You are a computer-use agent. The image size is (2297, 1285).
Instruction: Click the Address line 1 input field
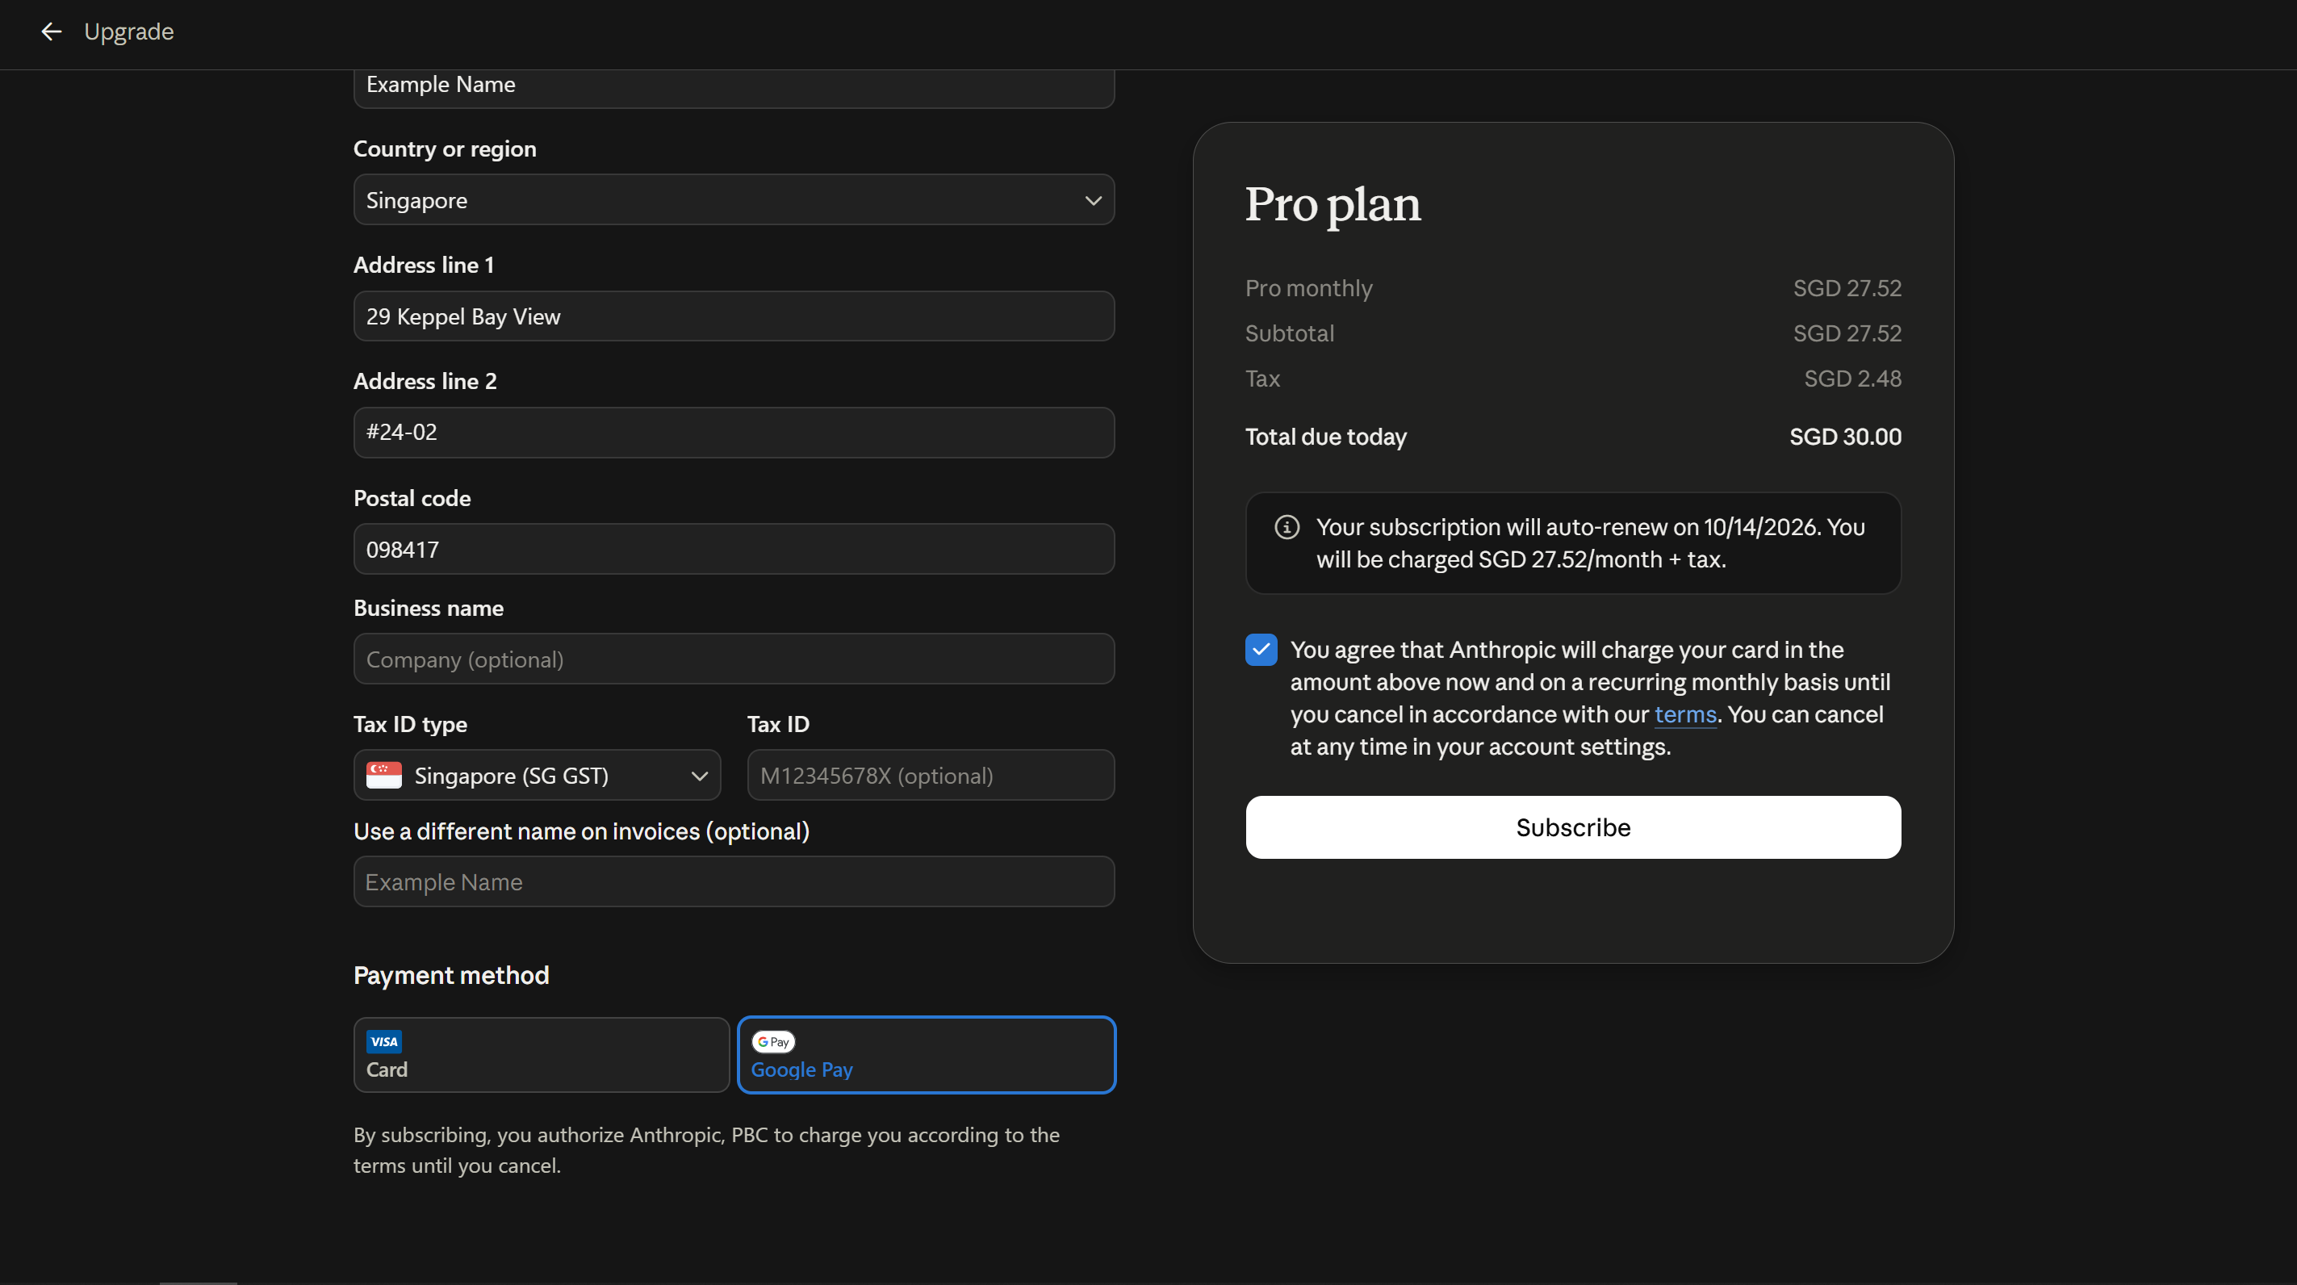pyautogui.click(x=734, y=316)
